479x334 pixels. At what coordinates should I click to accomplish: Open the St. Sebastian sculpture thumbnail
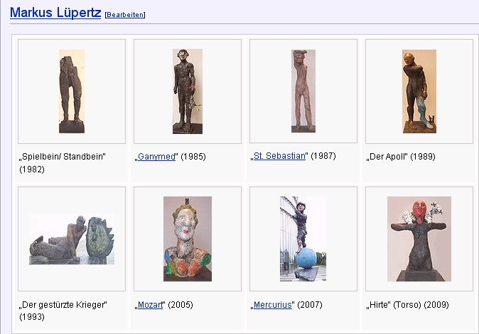click(303, 91)
